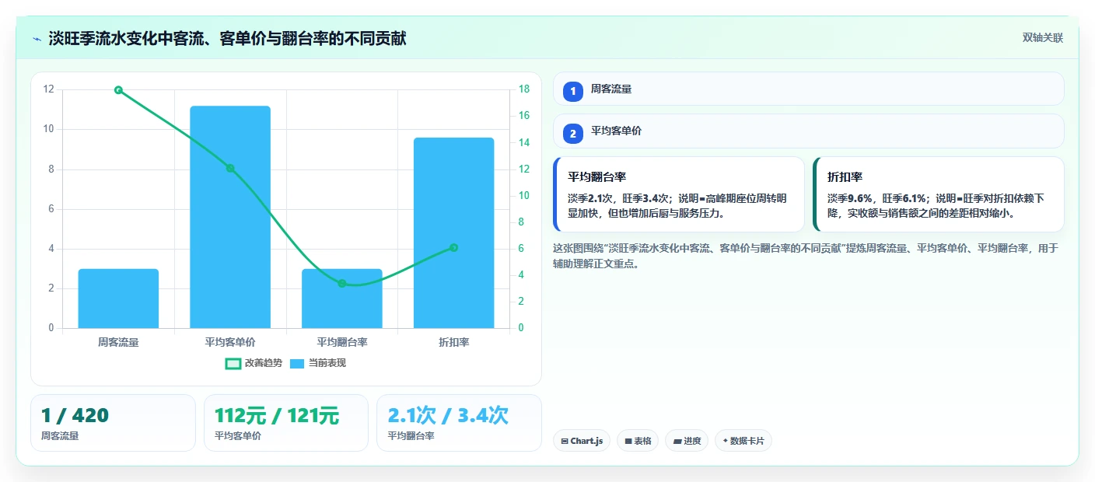Viewport: 1095px width, 482px height.
Task: Toggle the 当前表现 legend item
Action: tap(317, 363)
